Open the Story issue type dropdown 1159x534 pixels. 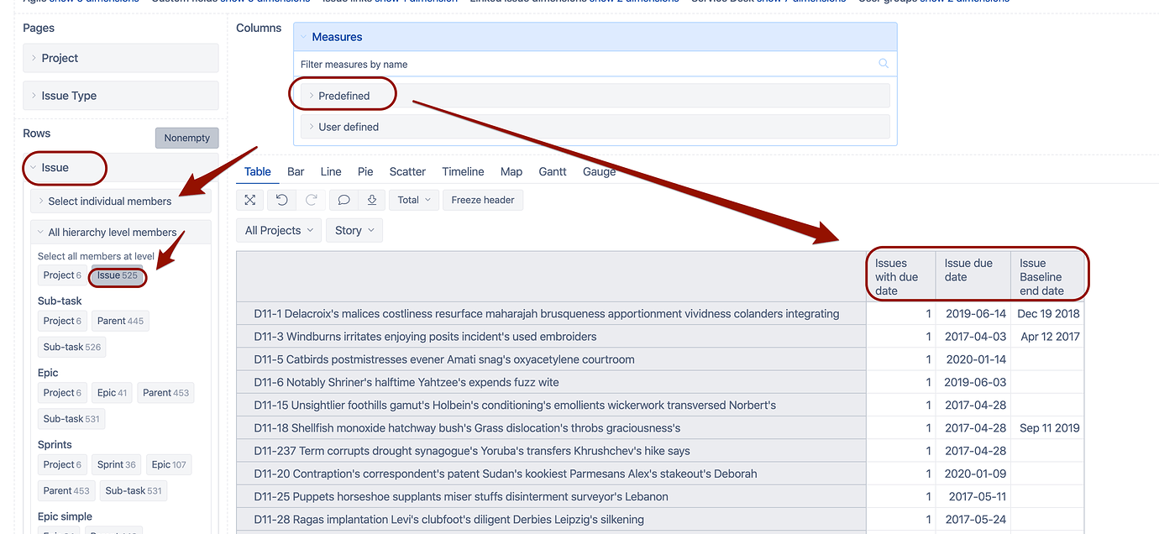[354, 230]
